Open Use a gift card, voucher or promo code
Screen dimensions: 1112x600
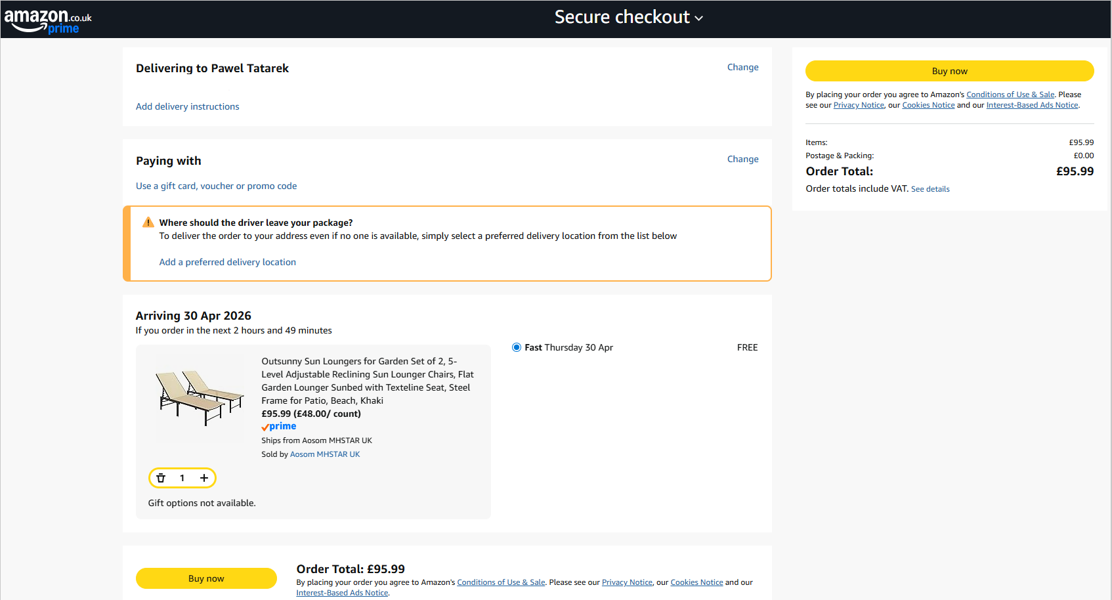(216, 186)
